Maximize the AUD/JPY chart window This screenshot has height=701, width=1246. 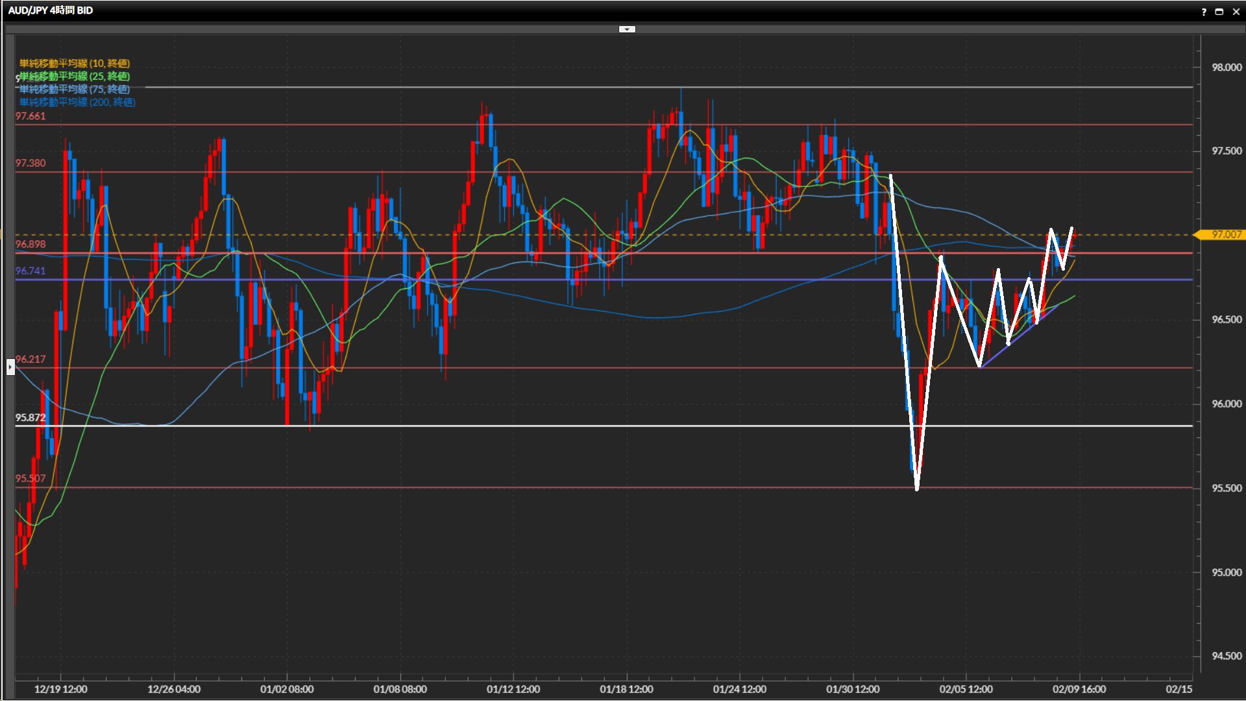pos(1219,12)
